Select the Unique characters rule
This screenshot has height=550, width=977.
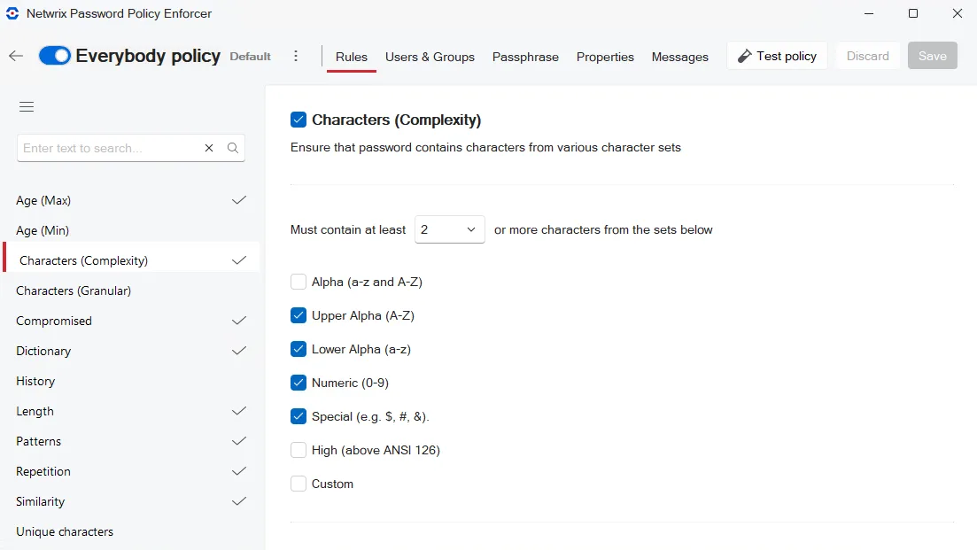pyautogui.click(x=131, y=531)
